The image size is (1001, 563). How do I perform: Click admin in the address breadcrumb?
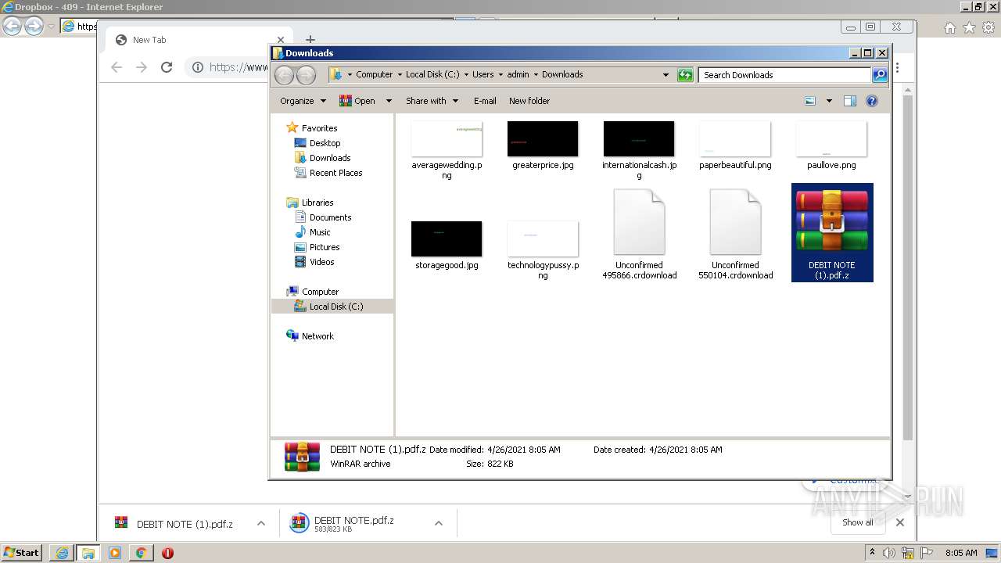click(x=518, y=74)
